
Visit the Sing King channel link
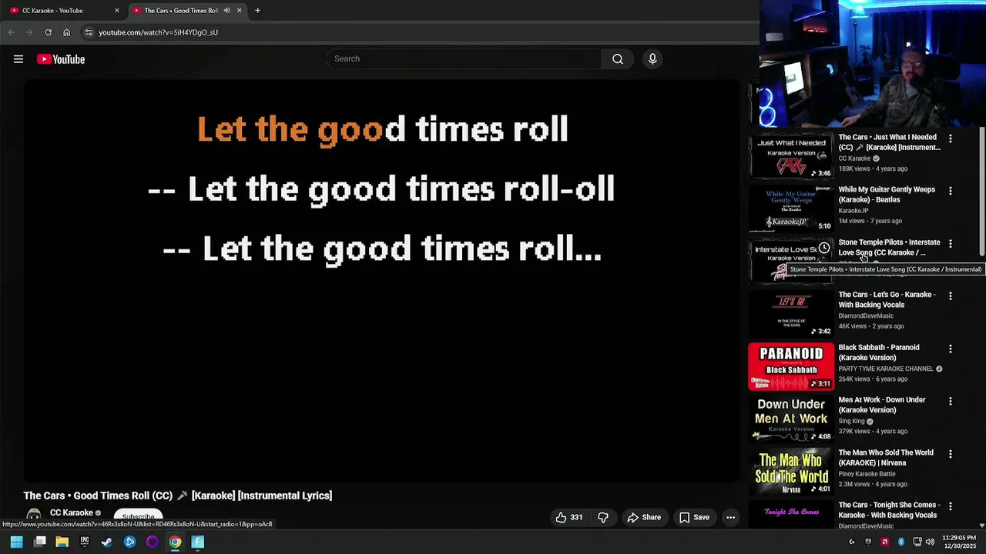852,422
